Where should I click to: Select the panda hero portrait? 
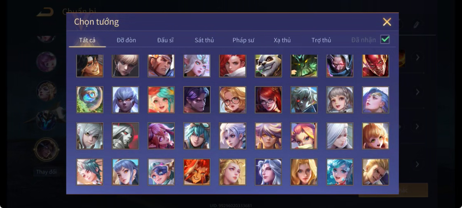[x=268, y=66]
